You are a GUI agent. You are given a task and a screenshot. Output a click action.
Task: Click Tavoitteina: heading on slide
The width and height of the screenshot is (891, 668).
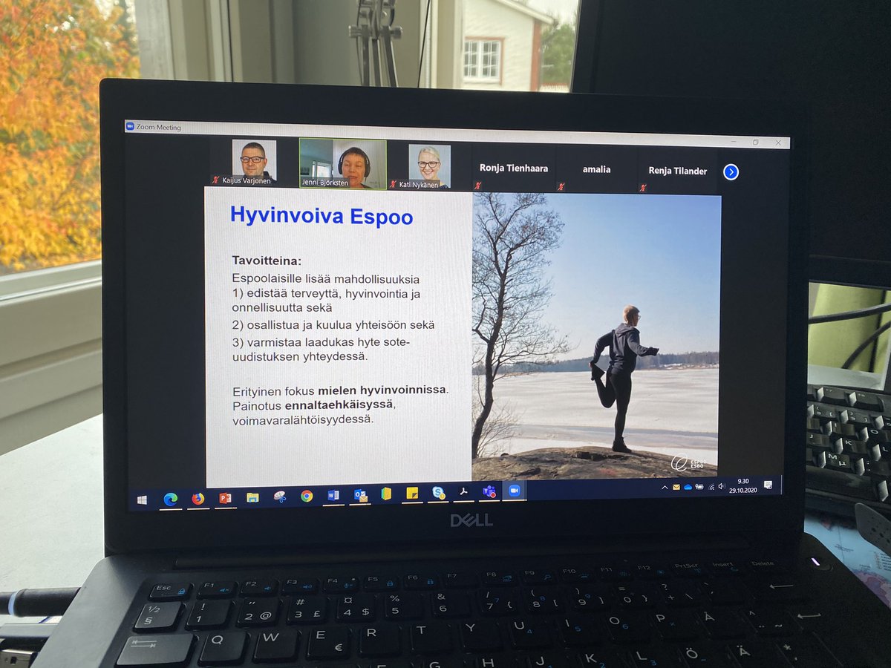click(x=267, y=261)
